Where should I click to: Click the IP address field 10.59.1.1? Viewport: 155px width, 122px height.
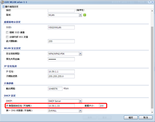pos(61,71)
